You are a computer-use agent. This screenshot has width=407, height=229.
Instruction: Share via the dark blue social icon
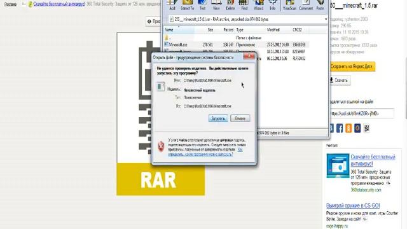[357, 128]
